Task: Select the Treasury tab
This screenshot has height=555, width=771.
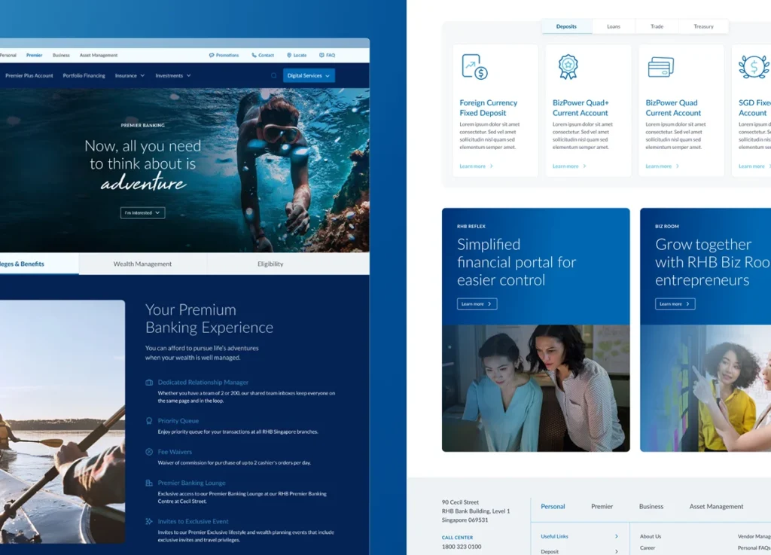Action: tap(703, 26)
